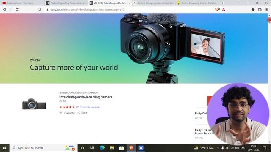Open Brave Rewards triangle icon

(x=224, y=10)
